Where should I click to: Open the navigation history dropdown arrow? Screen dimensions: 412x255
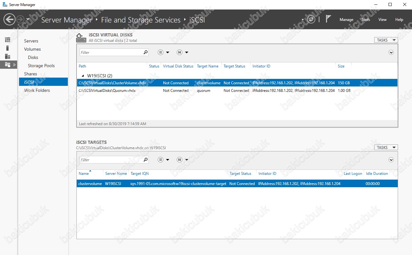(x=28, y=20)
